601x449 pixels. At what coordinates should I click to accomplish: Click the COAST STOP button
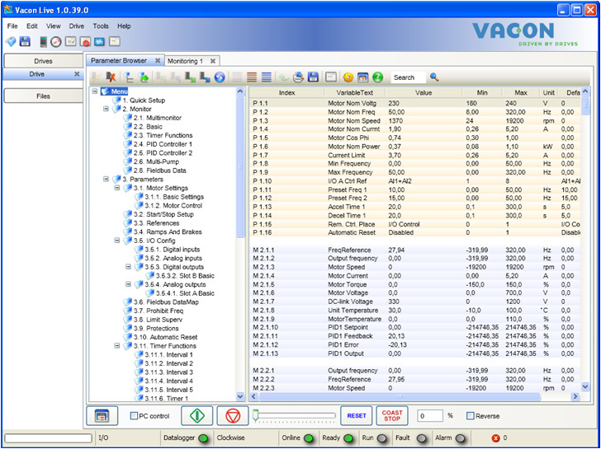(x=391, y=416)
